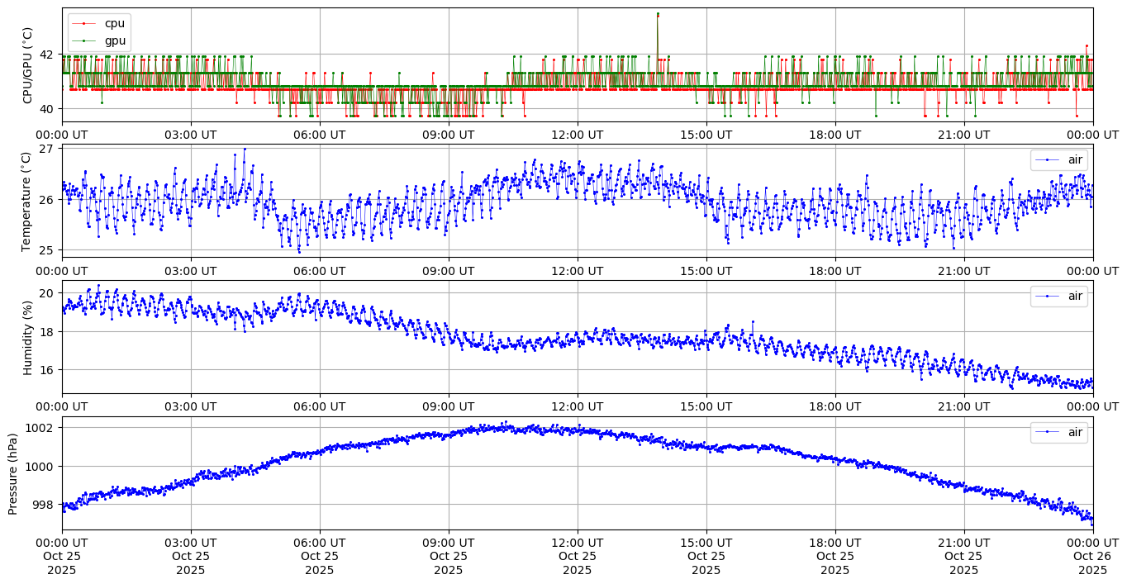Click the Temperature (°C) y-axis label
Screen dimensions: 1127x584
point(27,201)
